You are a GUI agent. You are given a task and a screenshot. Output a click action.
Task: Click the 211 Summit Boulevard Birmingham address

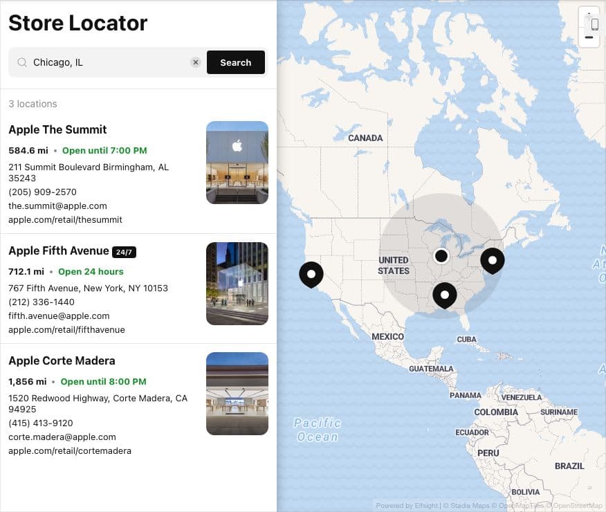click(x=89, y=173)
